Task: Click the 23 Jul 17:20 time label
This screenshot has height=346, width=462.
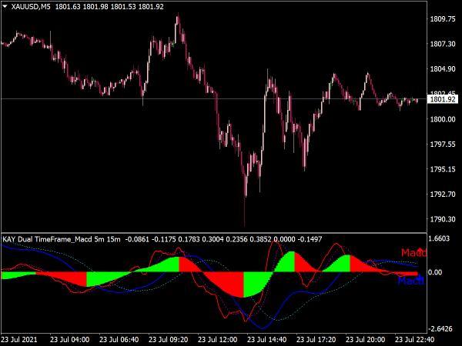Action: 316,340
